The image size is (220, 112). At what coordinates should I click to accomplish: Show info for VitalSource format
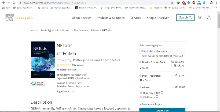coord(157,96)
